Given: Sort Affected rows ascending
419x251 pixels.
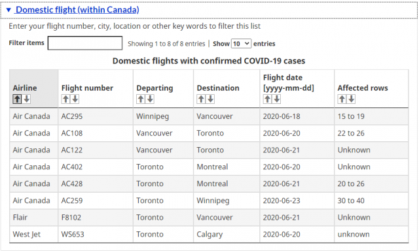Looking at the screenshot, I should 342,99.
